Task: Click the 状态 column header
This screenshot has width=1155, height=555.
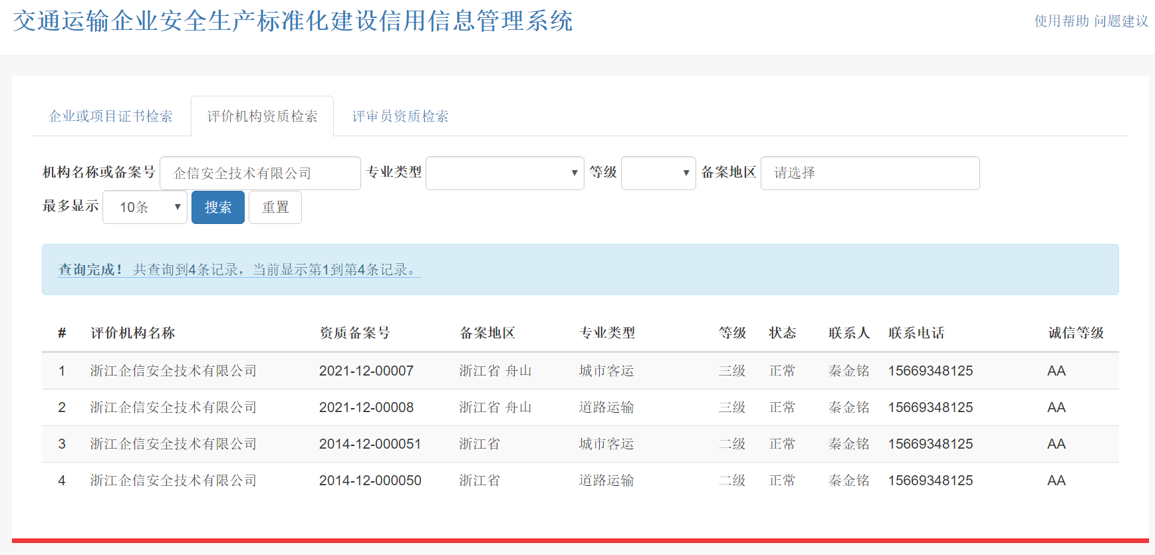Action: (783, 333)
